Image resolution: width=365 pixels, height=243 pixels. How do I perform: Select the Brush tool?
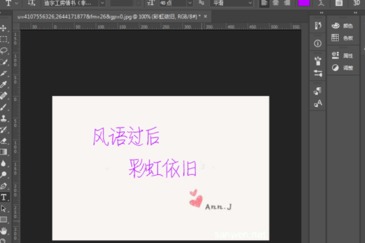4,107
